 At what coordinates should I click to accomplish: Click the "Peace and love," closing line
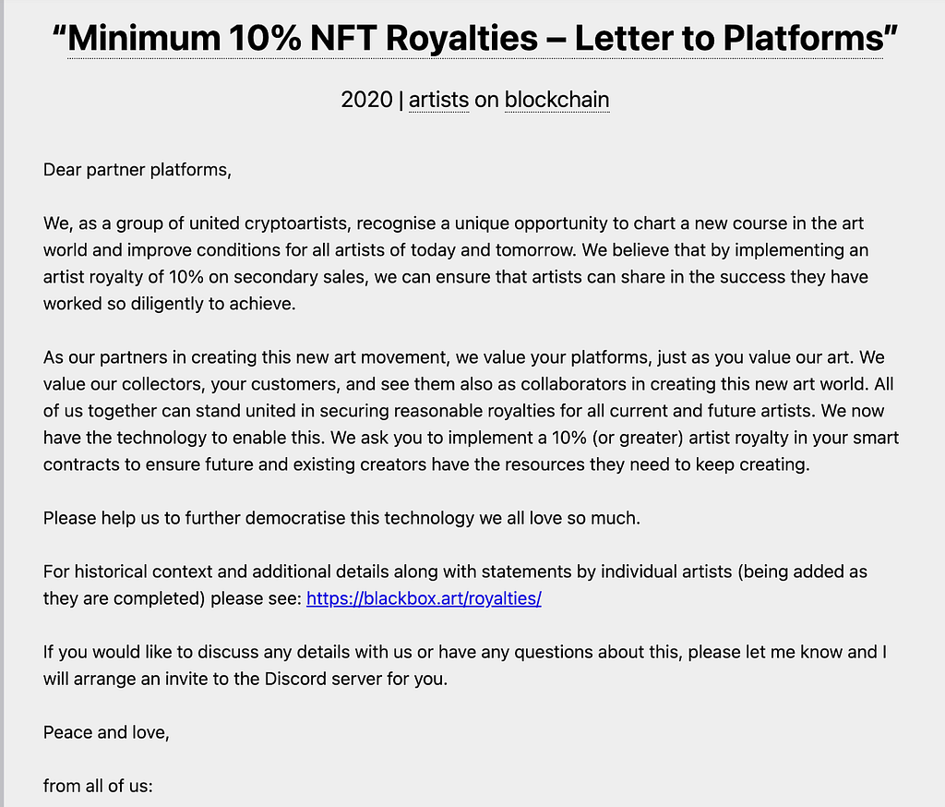pos(106,732)
